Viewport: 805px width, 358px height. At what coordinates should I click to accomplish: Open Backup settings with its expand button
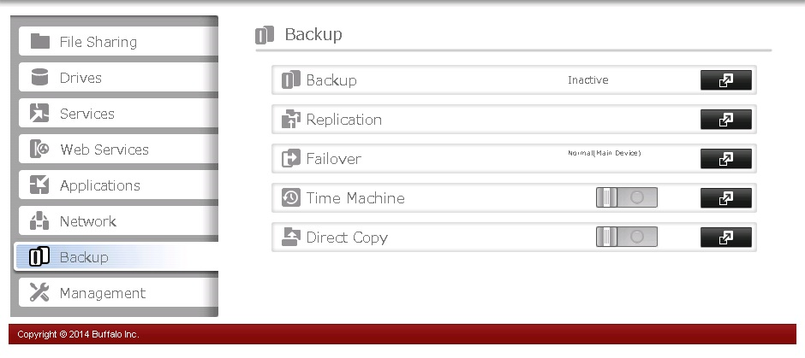click(x=725, y=80)
